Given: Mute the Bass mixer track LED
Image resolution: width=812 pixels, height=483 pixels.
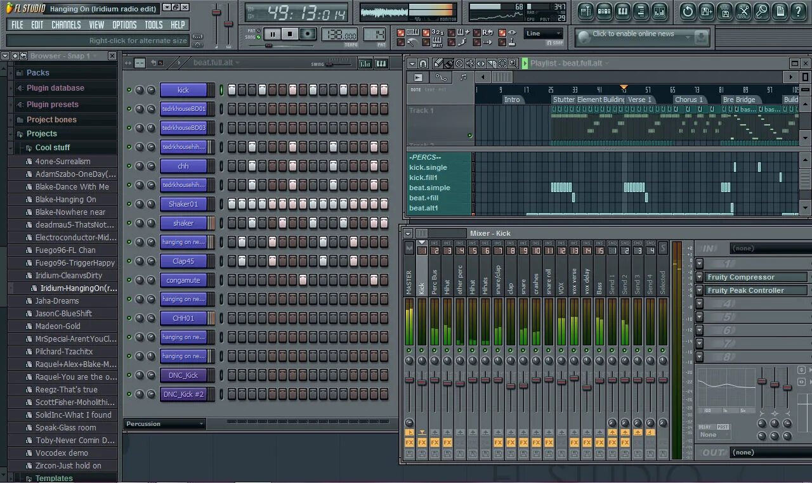Looking at the screenshot, I should click(599, 350).
